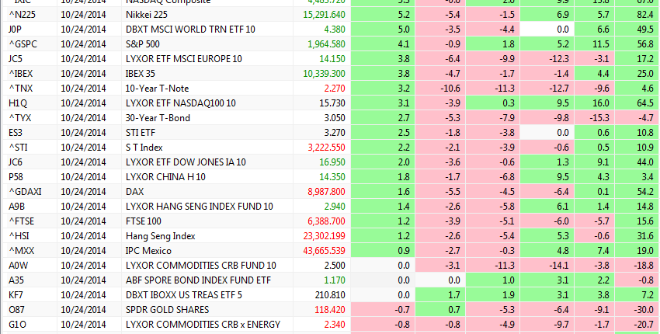Select the KF7 ticker symbol cell

pyautogui.click(x=16, y=294)
